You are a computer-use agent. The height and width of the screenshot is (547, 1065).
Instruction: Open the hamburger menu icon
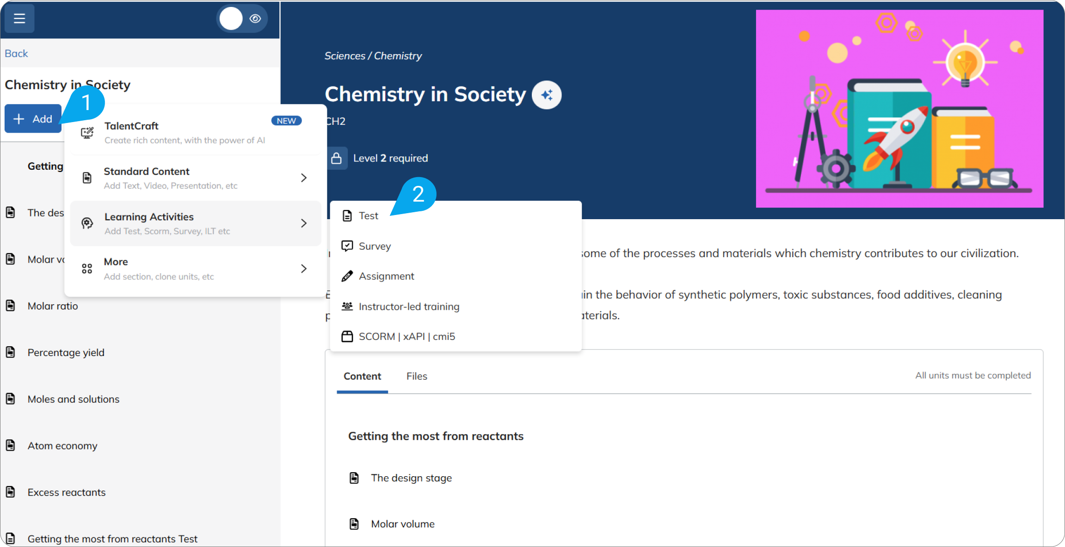19,18
